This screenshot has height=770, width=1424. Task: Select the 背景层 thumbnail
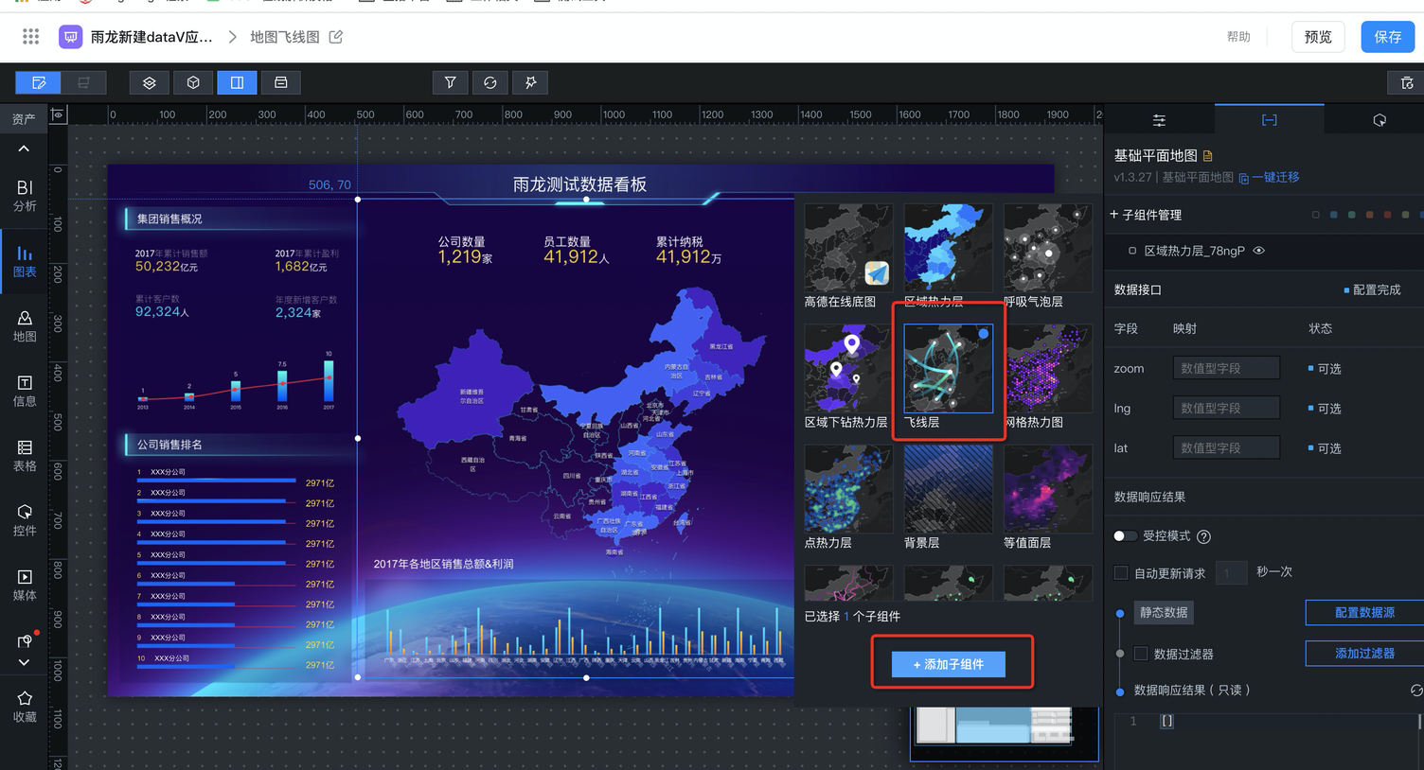[x=948, y=489]
